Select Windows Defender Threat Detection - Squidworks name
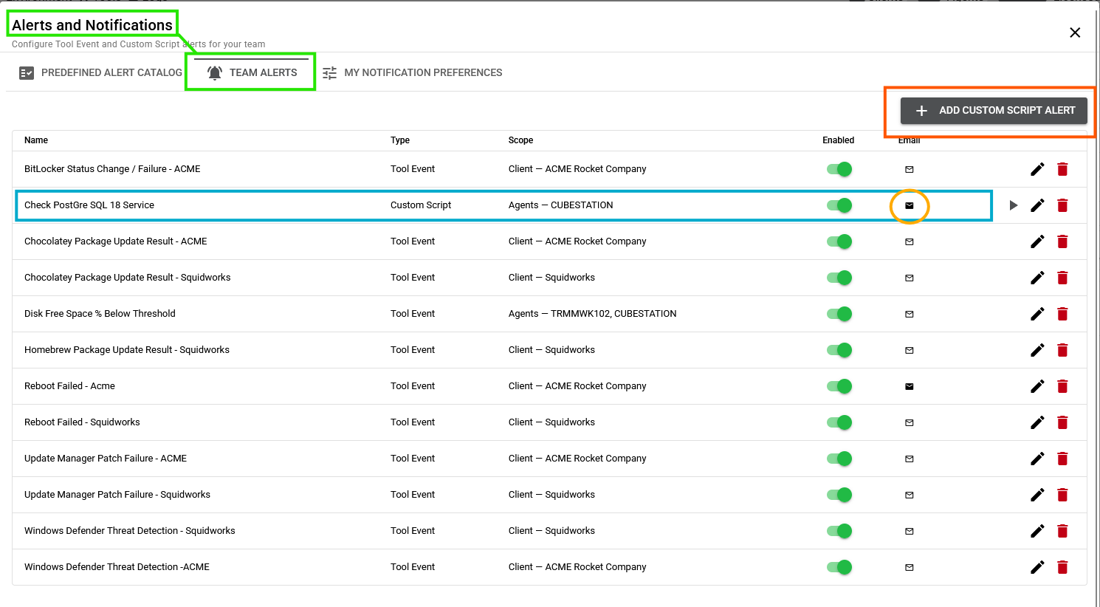The width and height of the screenshot is (1100, 607). 130,531
